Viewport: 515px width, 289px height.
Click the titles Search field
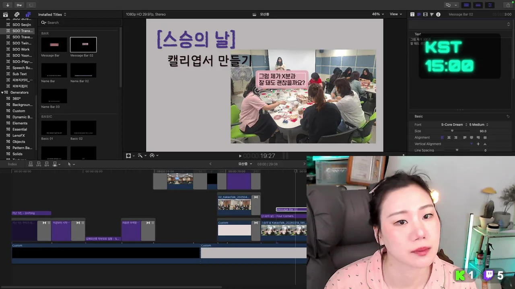(x=80, y=22)
